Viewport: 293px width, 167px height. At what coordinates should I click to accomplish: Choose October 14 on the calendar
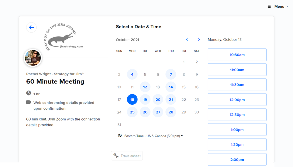pos(171,87)
